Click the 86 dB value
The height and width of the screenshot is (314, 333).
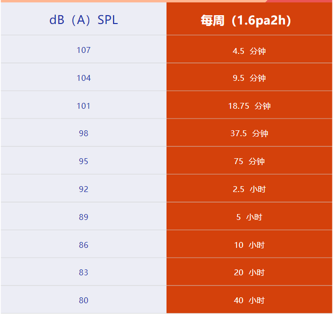point(84,245)
